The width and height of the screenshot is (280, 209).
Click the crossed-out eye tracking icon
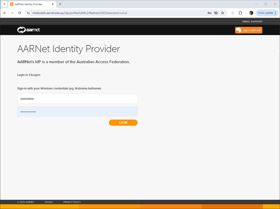(216, 13)
